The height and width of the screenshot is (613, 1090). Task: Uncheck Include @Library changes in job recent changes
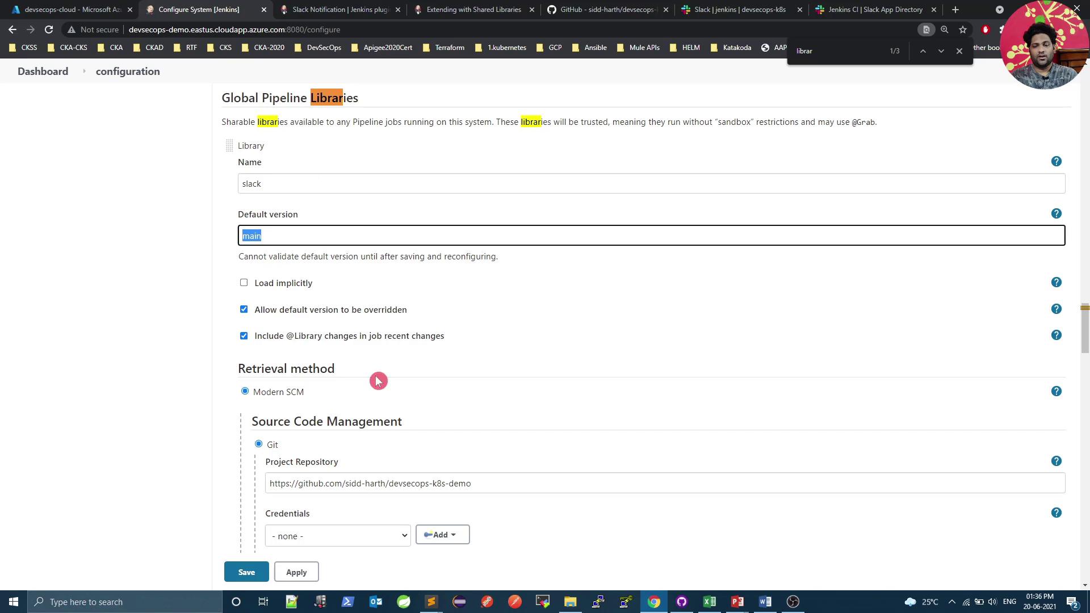(244, 336)
